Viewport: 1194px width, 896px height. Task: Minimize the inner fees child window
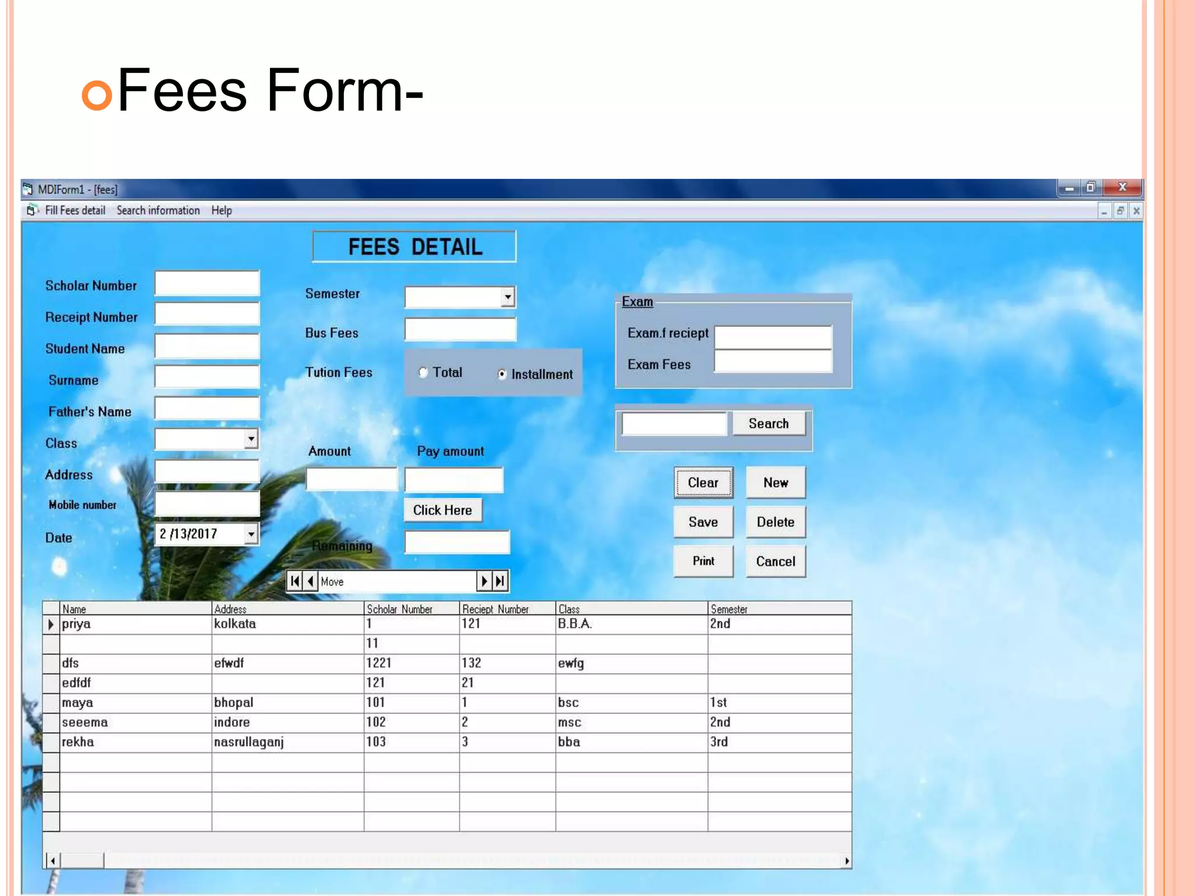point(1104,211)
